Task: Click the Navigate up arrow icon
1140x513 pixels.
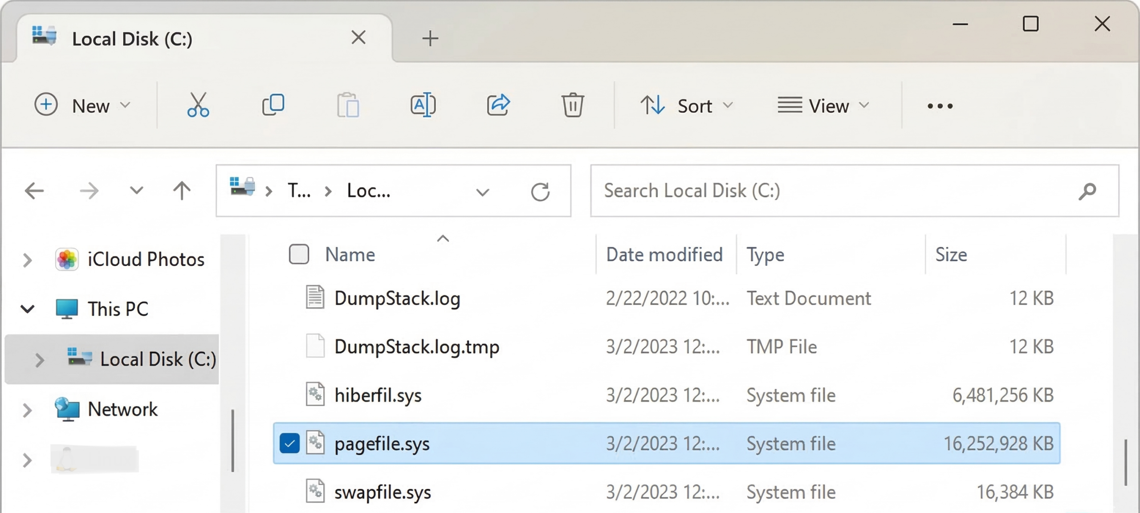Action: [181, 191]
